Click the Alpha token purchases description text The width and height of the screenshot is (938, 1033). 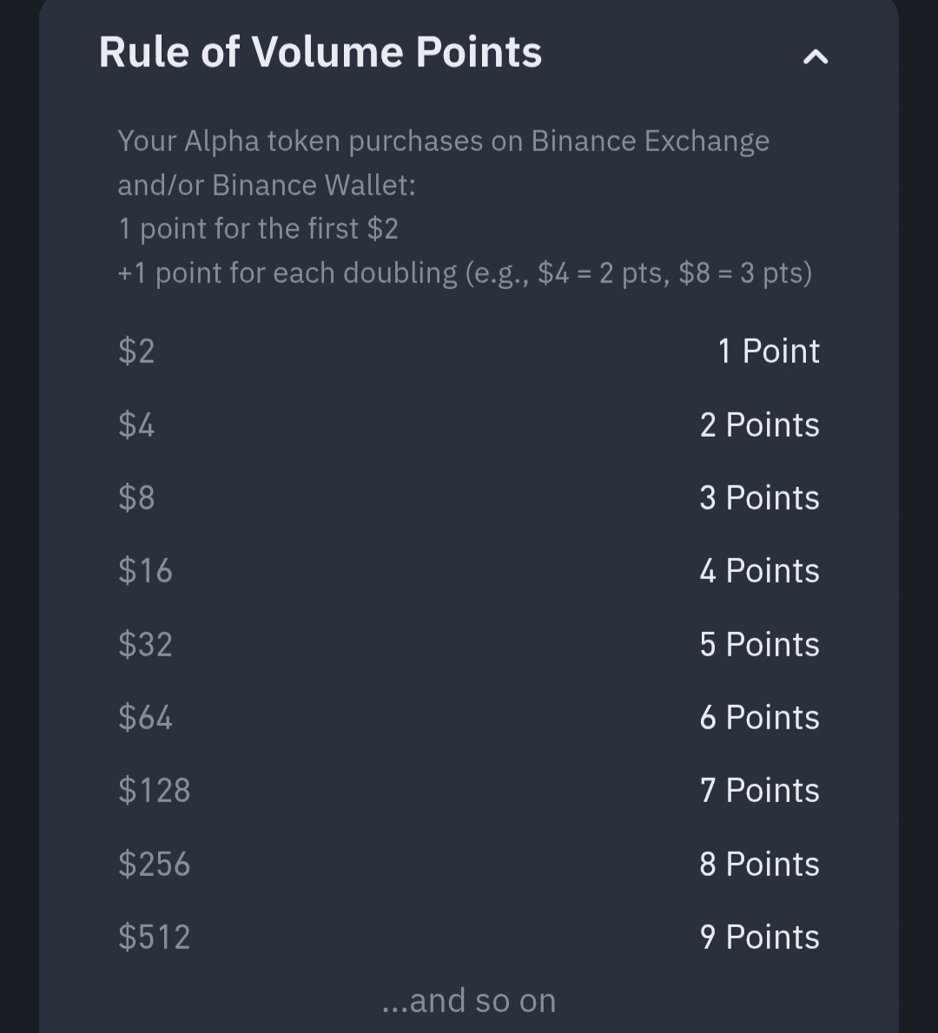[443, 162]
